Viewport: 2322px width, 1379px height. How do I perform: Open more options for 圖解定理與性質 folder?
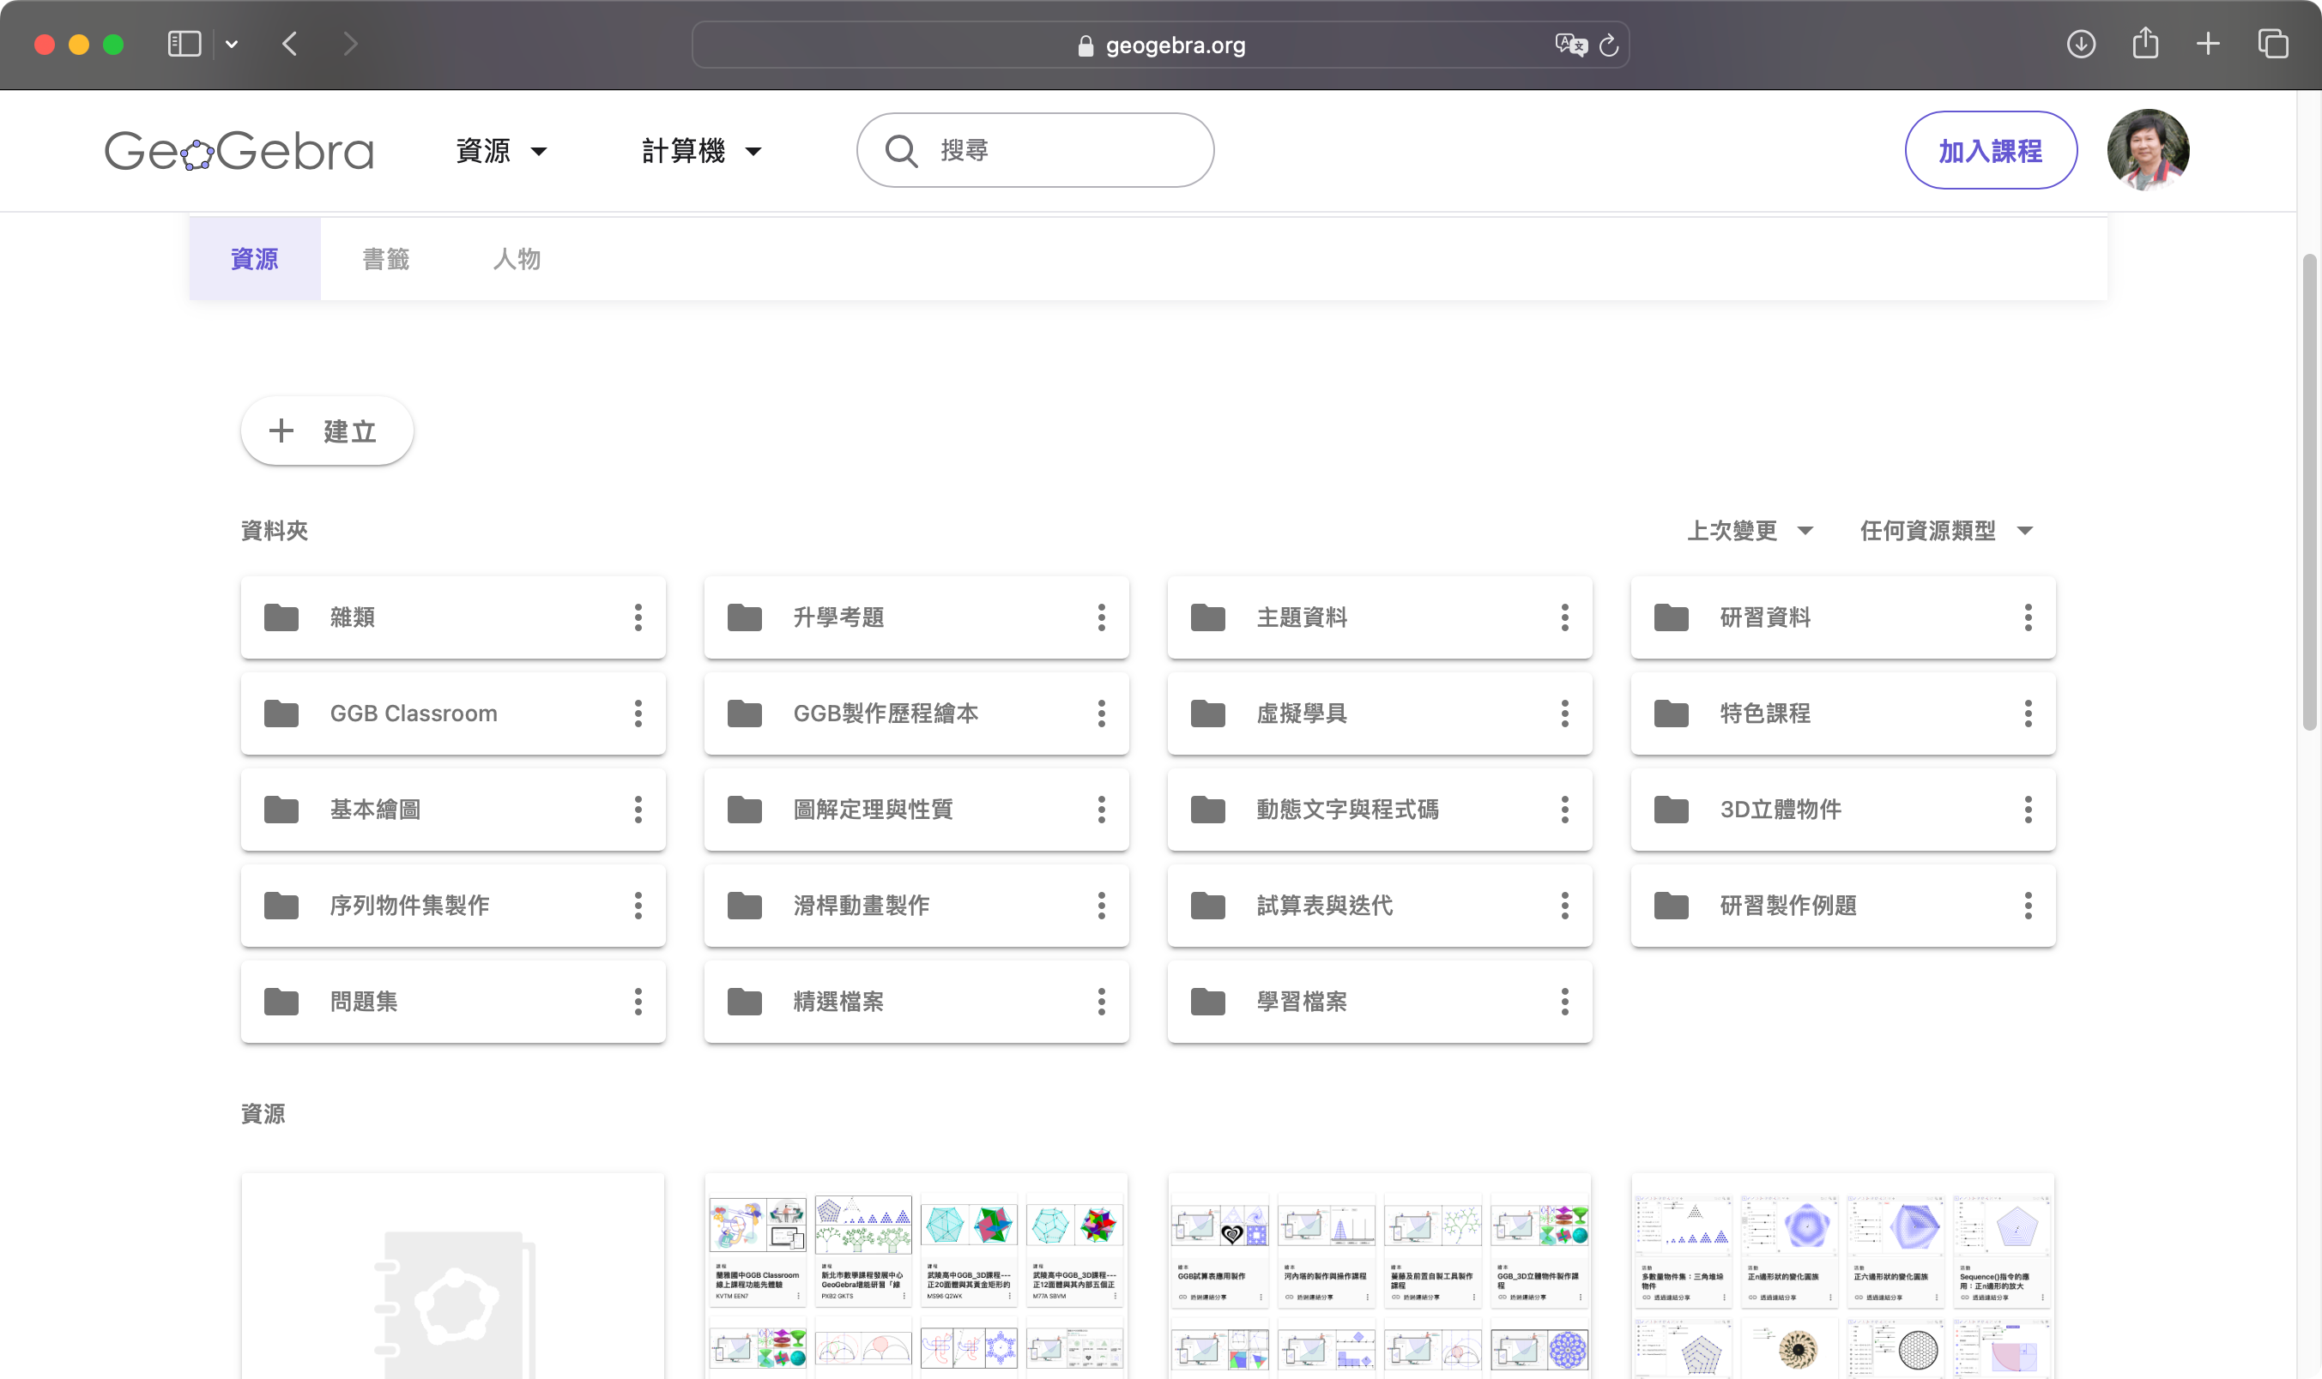[1102, 810]
